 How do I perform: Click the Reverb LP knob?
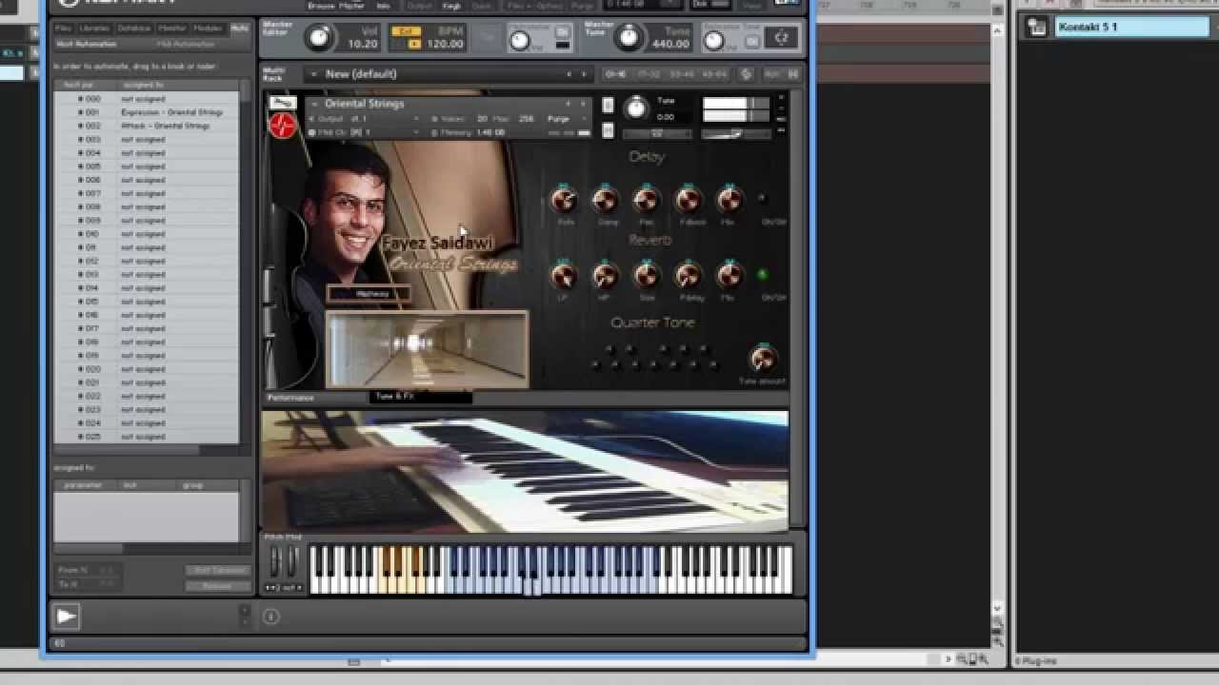pos(564,276)
